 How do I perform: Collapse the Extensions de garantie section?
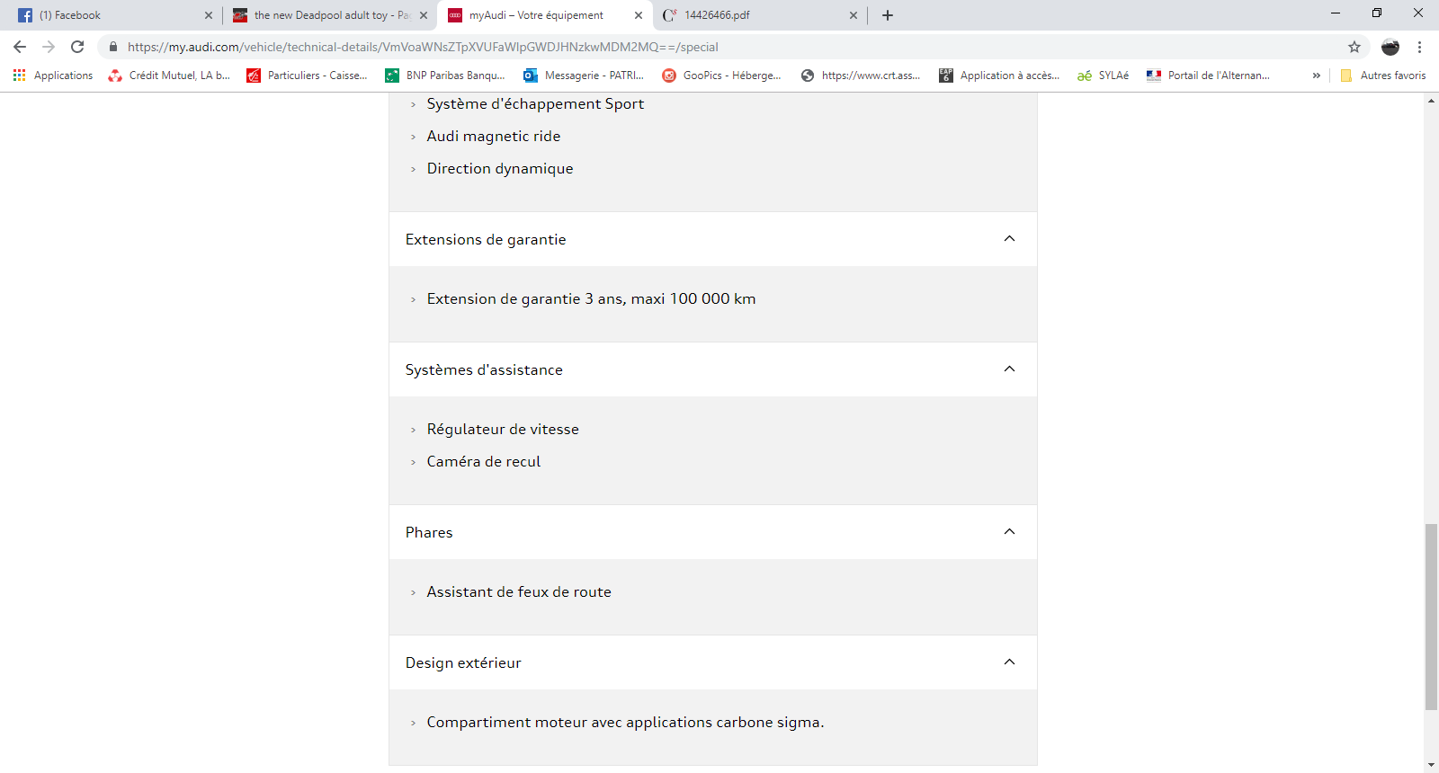1009,239
